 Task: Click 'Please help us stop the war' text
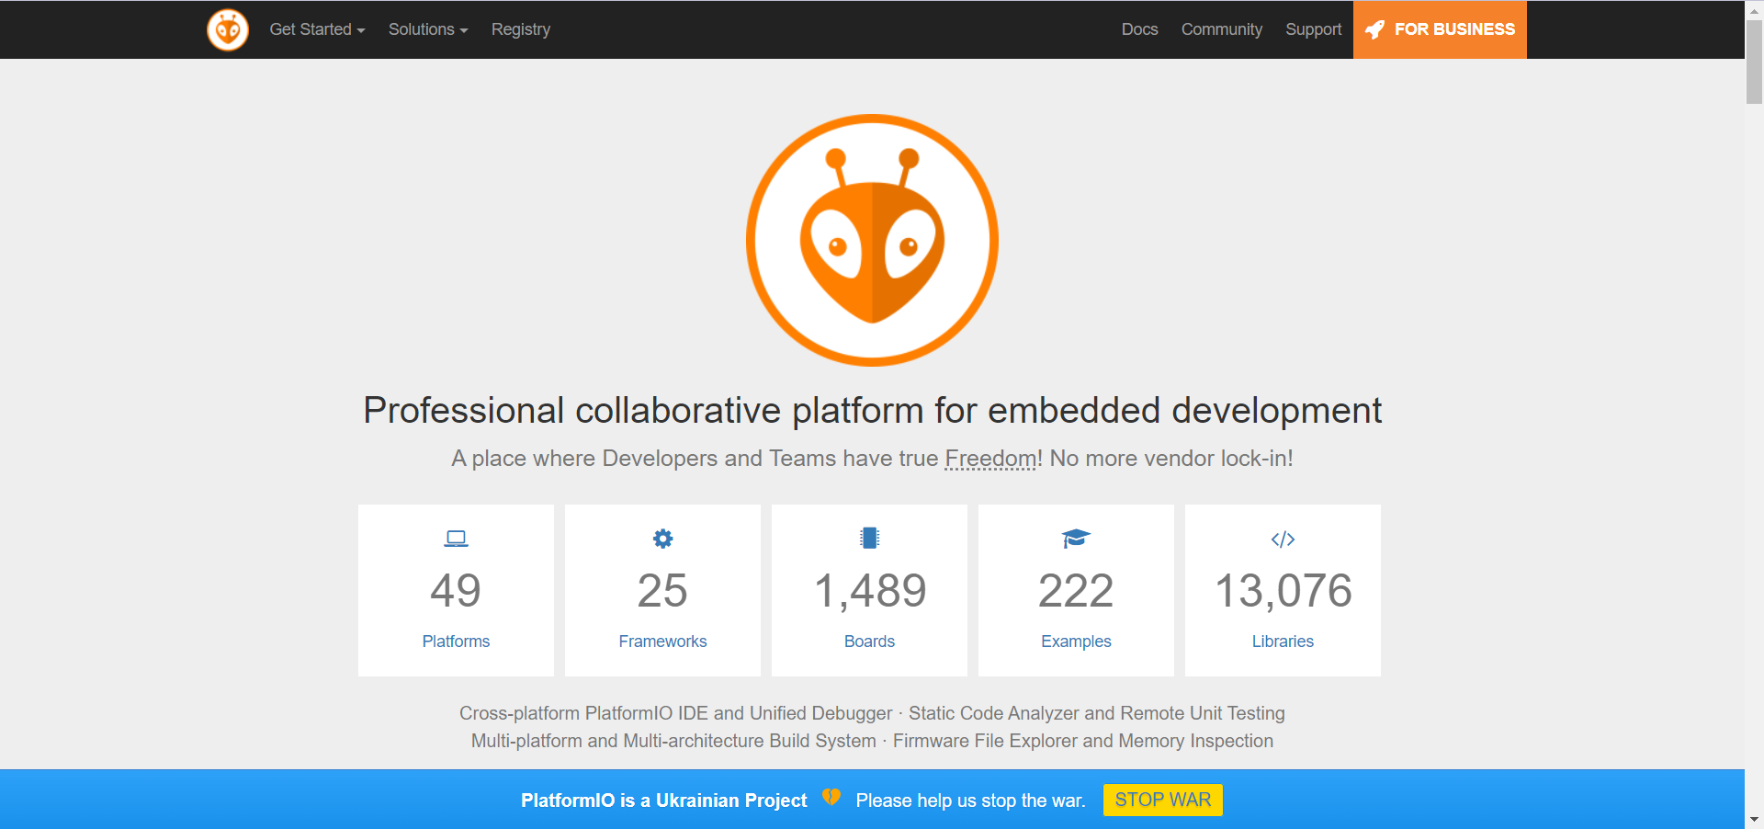[x=970, y=801]
